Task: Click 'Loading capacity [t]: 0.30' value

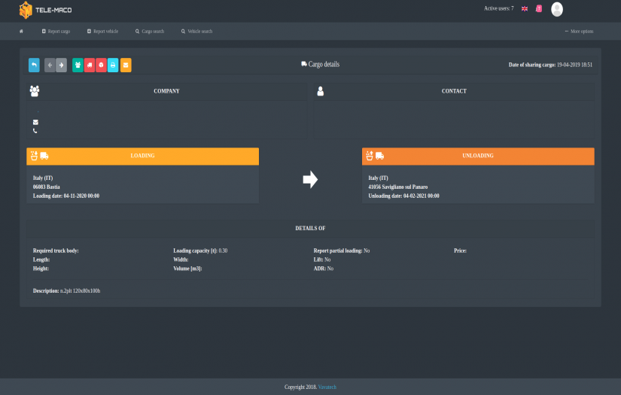Action: (200, 251)
